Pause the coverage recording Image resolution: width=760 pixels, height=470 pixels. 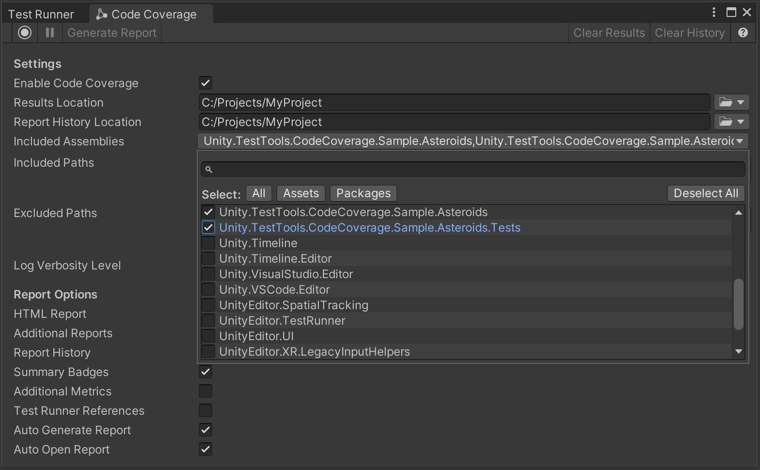(49, 32)
